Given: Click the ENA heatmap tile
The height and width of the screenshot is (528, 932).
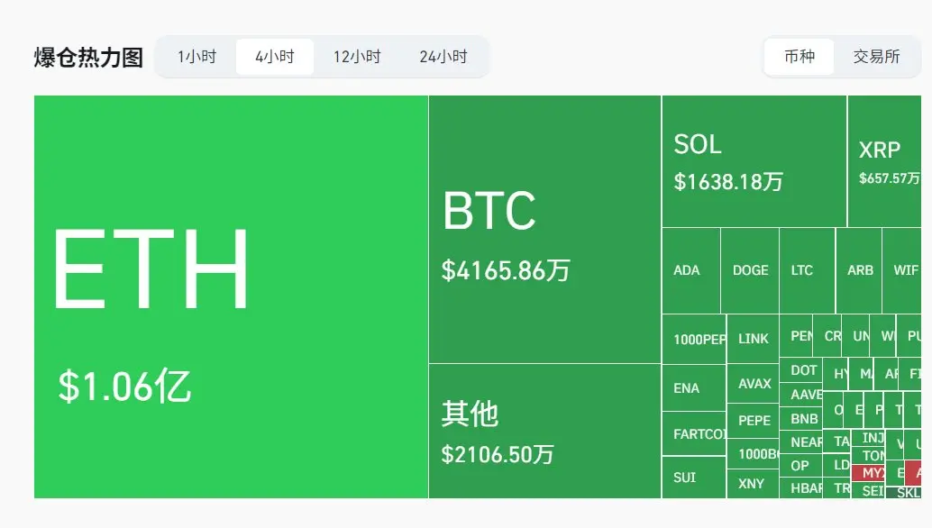Looking at the screenshot, I should point(694,387).
